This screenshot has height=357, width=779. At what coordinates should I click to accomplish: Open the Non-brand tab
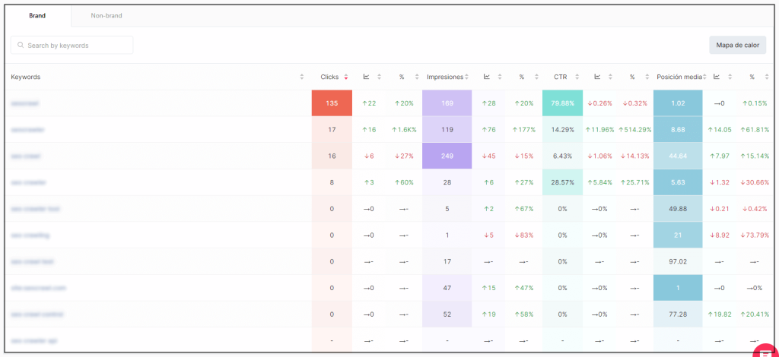coord(107,15)
